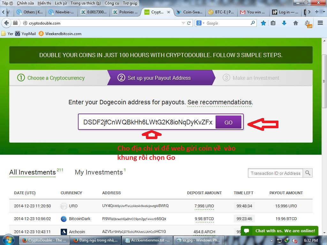
Task: Click the Dogecoin payout address field
Action: point(148,122)
